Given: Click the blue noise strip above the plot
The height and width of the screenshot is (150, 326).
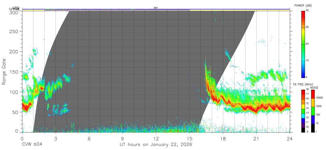Looking at the screenshot, I should click(x=156, y=9).
